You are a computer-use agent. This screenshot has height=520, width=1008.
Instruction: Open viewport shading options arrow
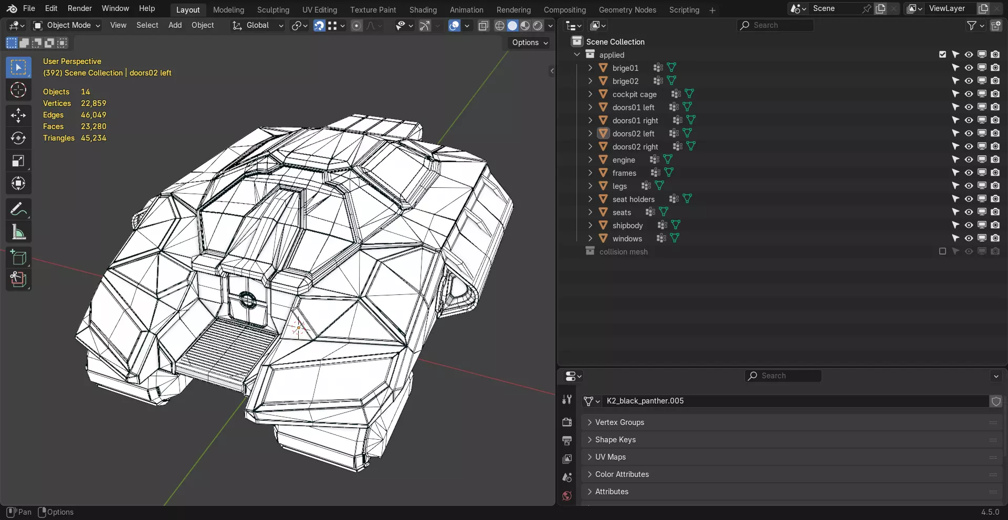point(550,26)
